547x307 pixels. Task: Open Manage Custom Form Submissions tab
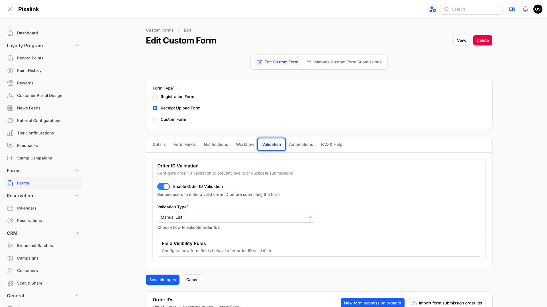click(344, 62)
